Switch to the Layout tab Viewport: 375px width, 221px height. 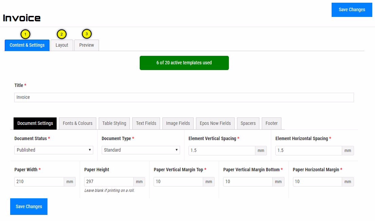pos(62,45)
